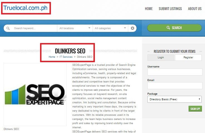Open ABOUT US menu item

(x=195, y=9)
